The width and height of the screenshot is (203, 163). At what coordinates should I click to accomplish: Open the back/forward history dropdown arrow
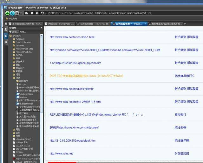(21, 13)
